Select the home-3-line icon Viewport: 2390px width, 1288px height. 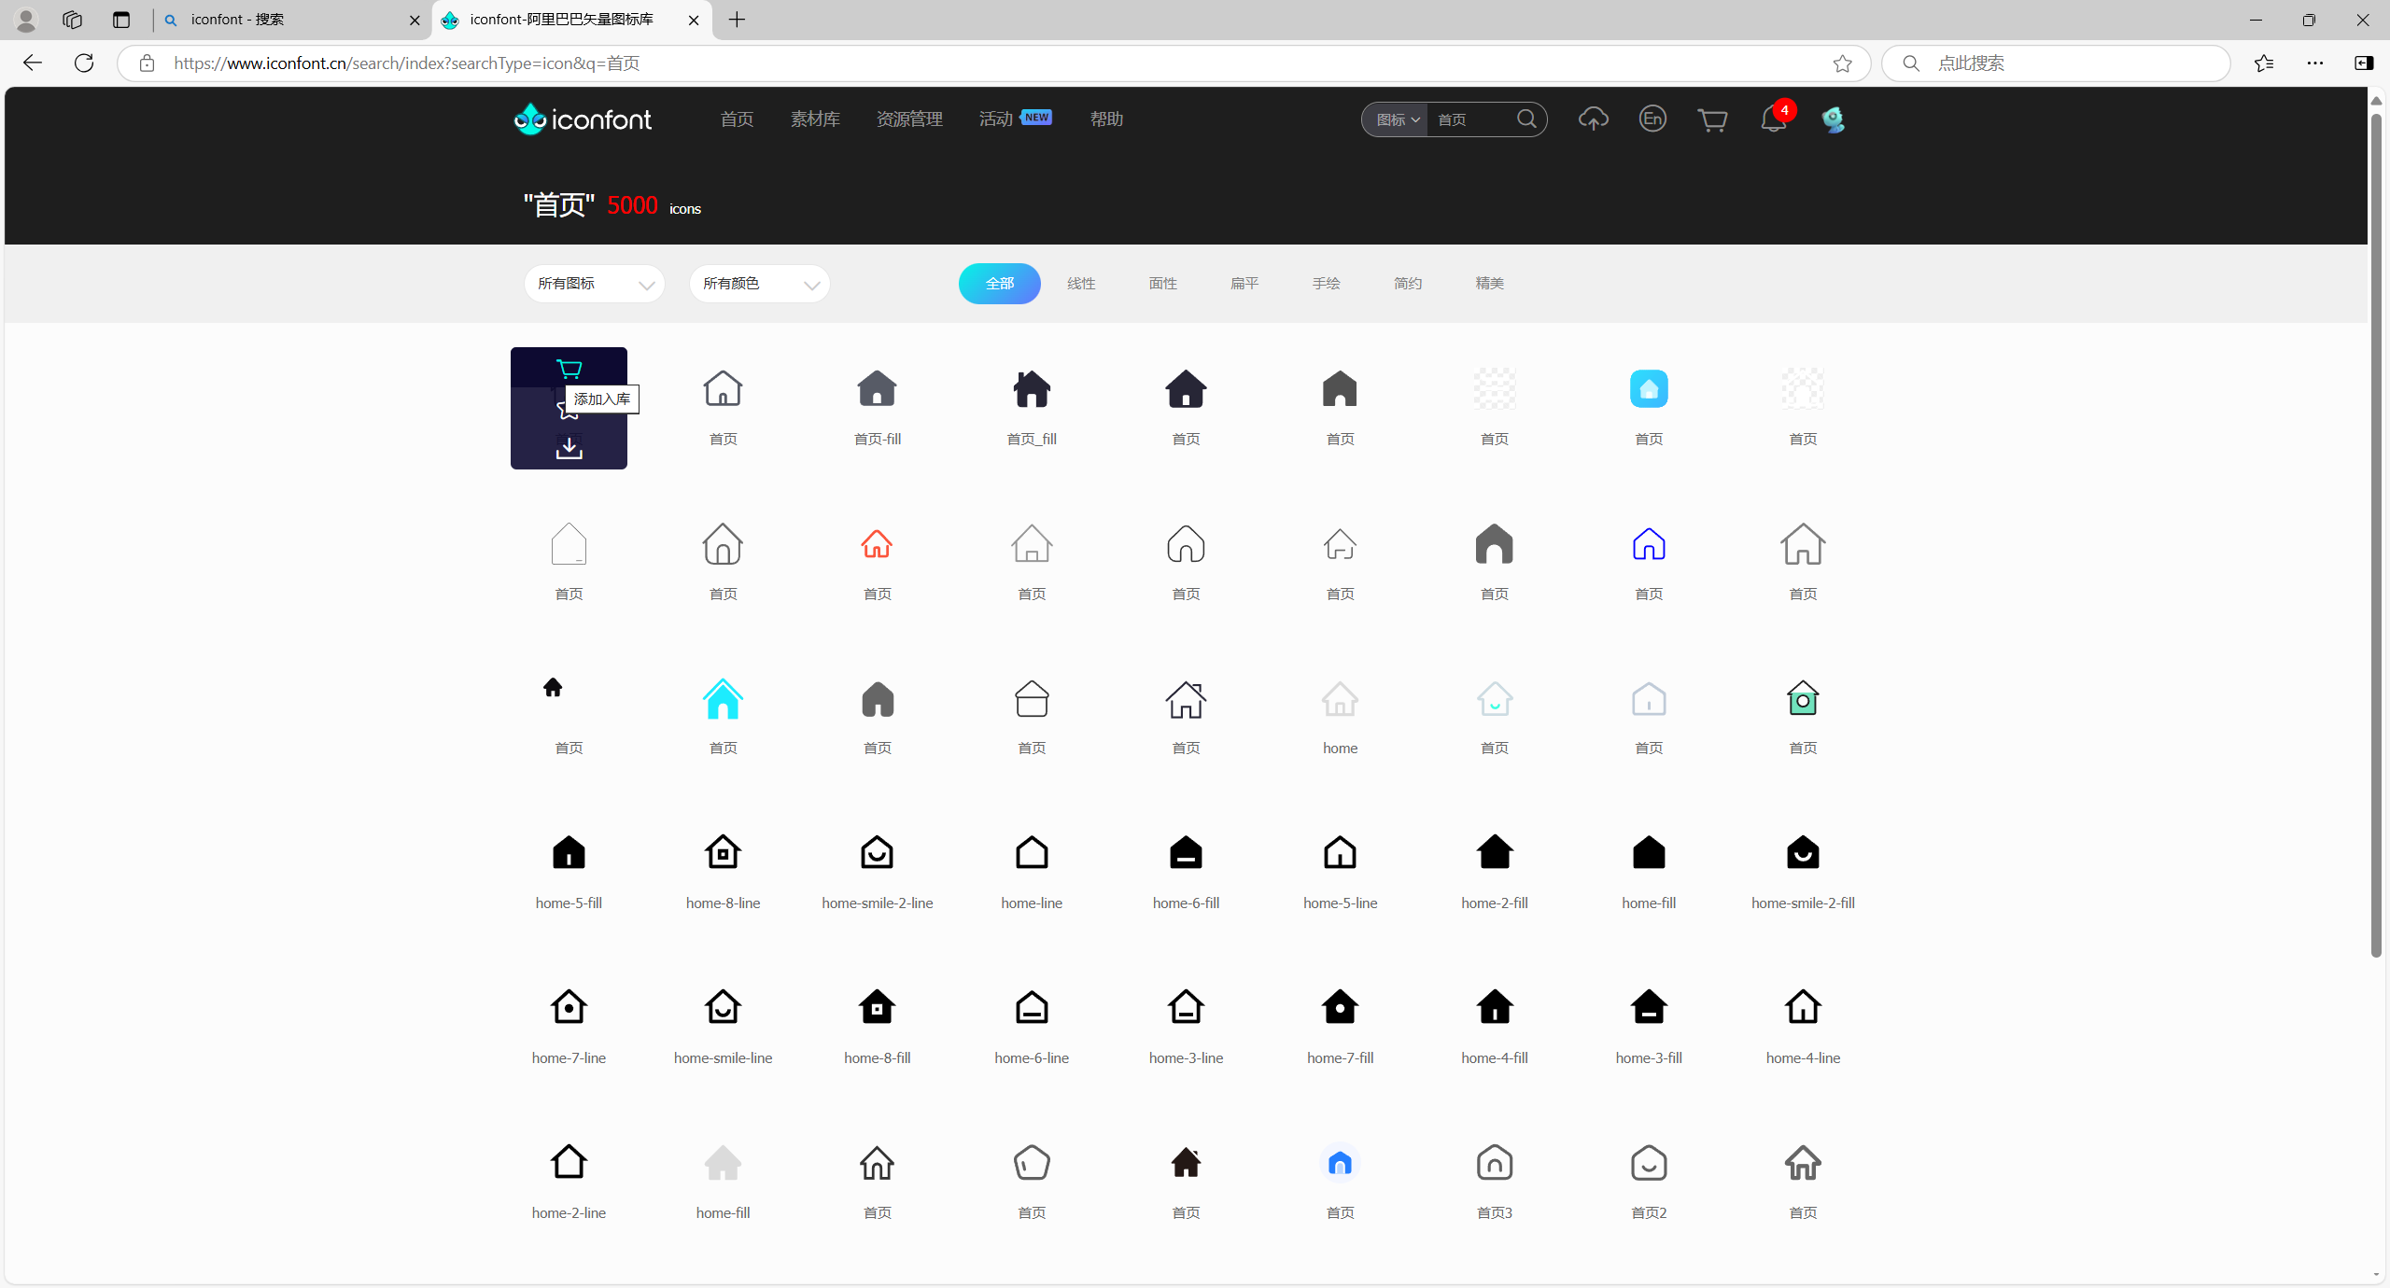tap(1186, 1007)
